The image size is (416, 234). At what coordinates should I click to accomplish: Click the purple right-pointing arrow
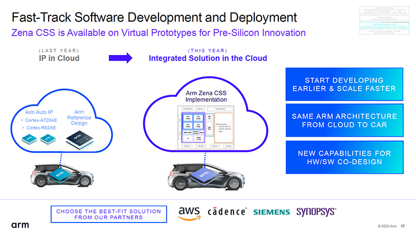point(120,58)
